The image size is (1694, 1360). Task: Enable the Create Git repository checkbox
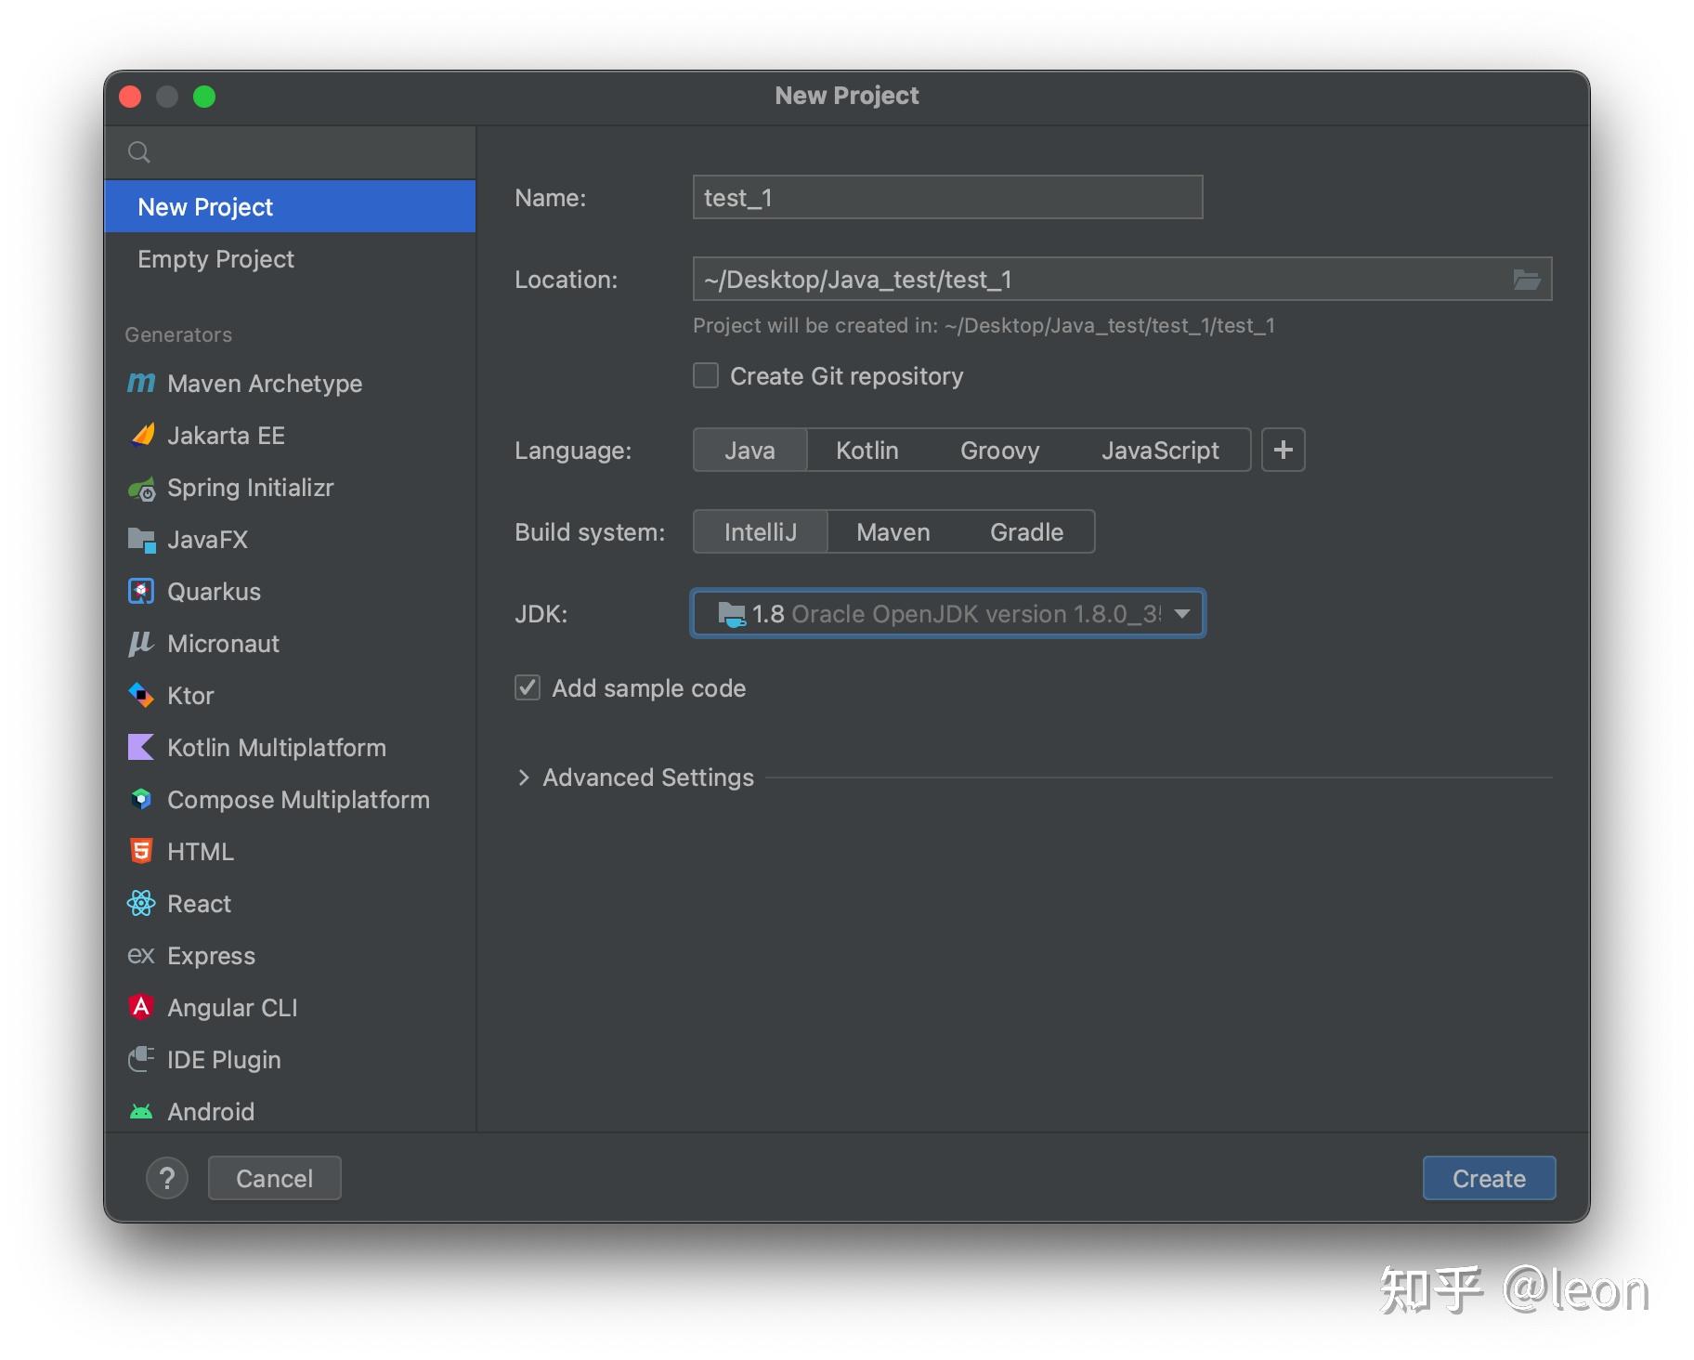(x=706, y=375)
